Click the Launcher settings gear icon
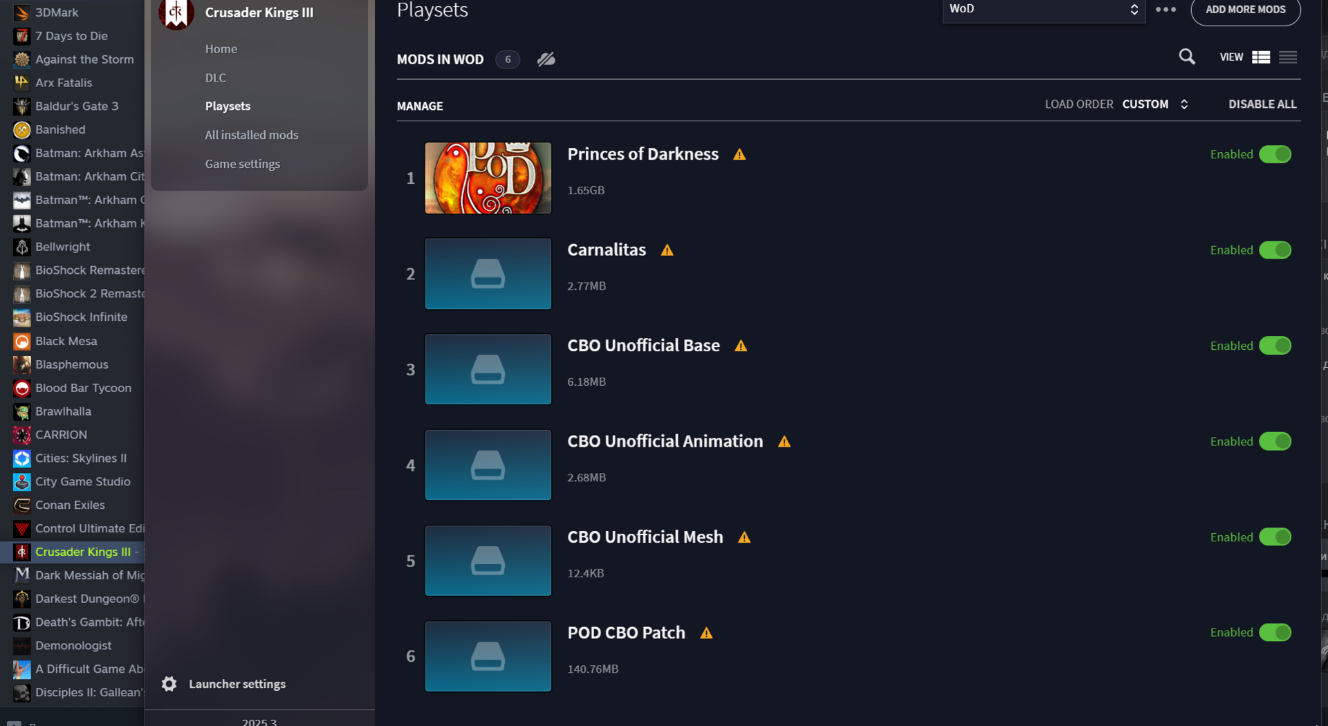 [169, 684]
